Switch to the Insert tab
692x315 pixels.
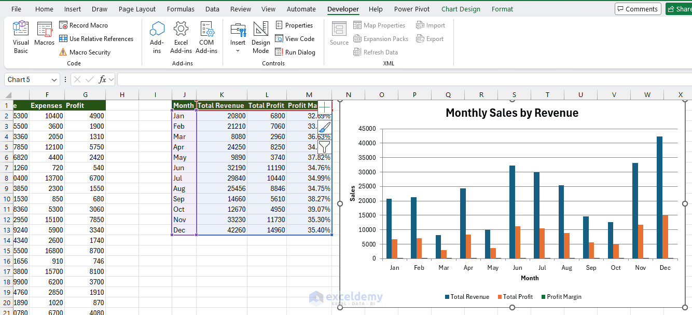pyautogui.click(x=73, y=9)
